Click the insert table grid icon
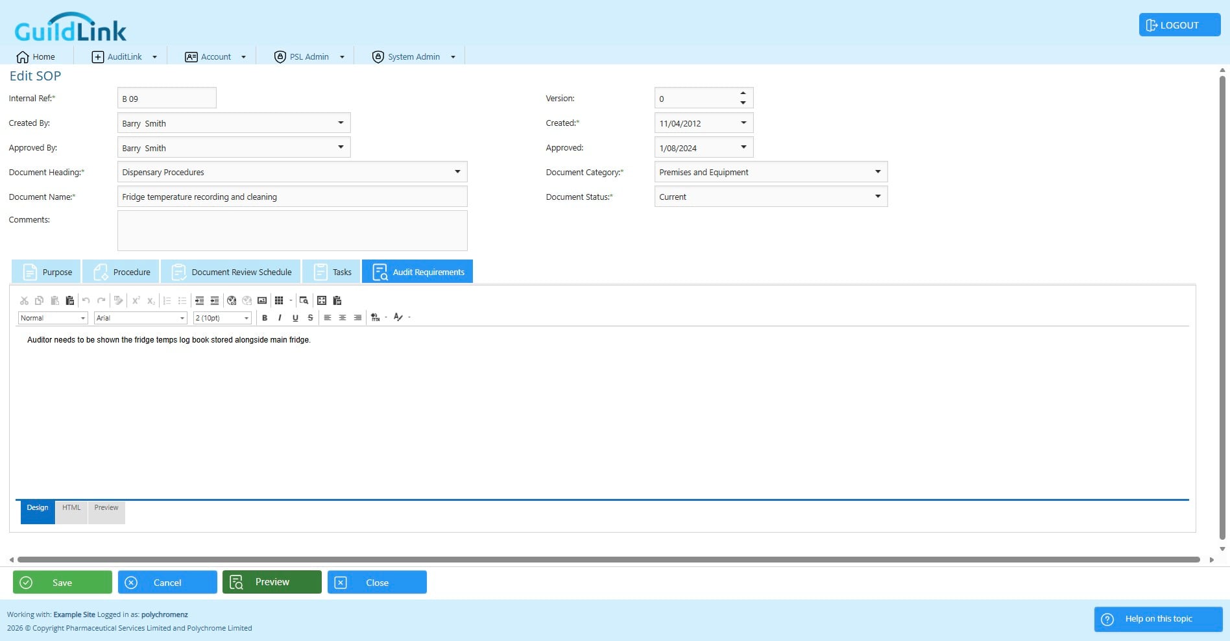The image size is (1230, 641). coord(279,300)
